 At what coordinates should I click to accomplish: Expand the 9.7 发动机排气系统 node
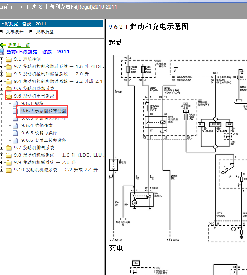tap(1, 148)
